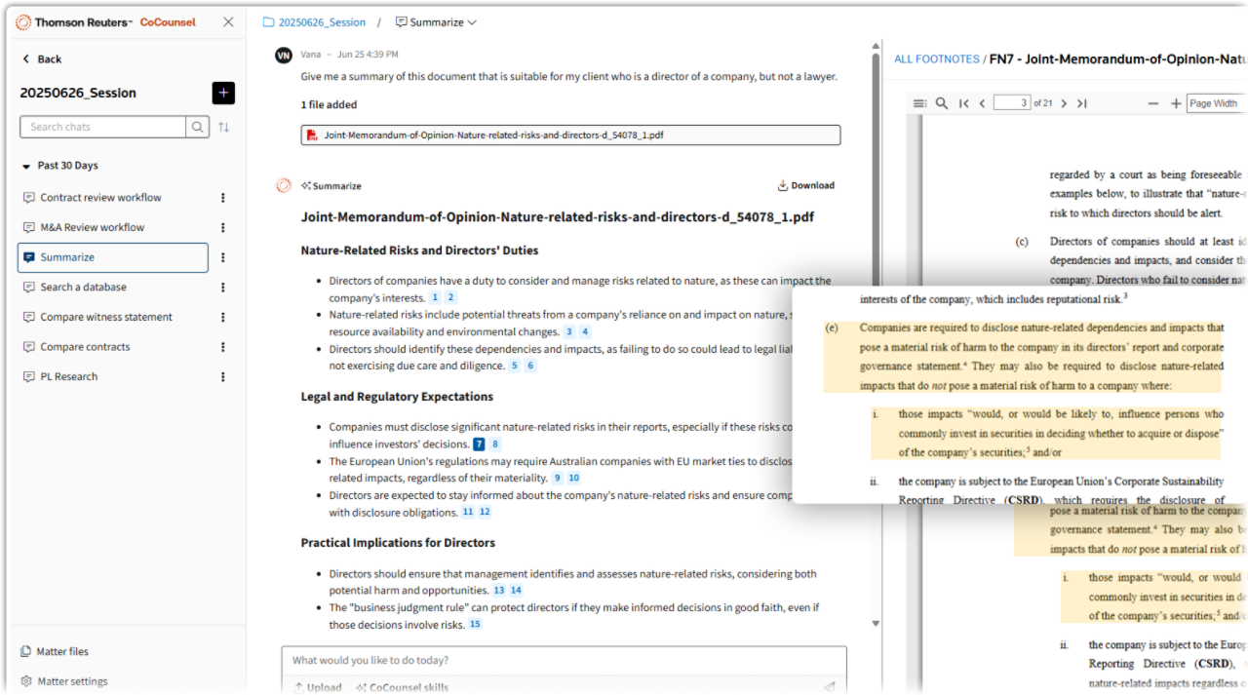Image resolution: width=1248 pixels, height=695 pixels.
Task: Jump to first page of the PDF
Action: click(964, 103)
